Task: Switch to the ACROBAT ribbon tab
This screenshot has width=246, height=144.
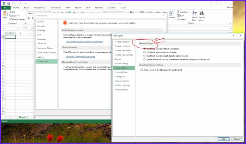Action: (x=111, y=8)
